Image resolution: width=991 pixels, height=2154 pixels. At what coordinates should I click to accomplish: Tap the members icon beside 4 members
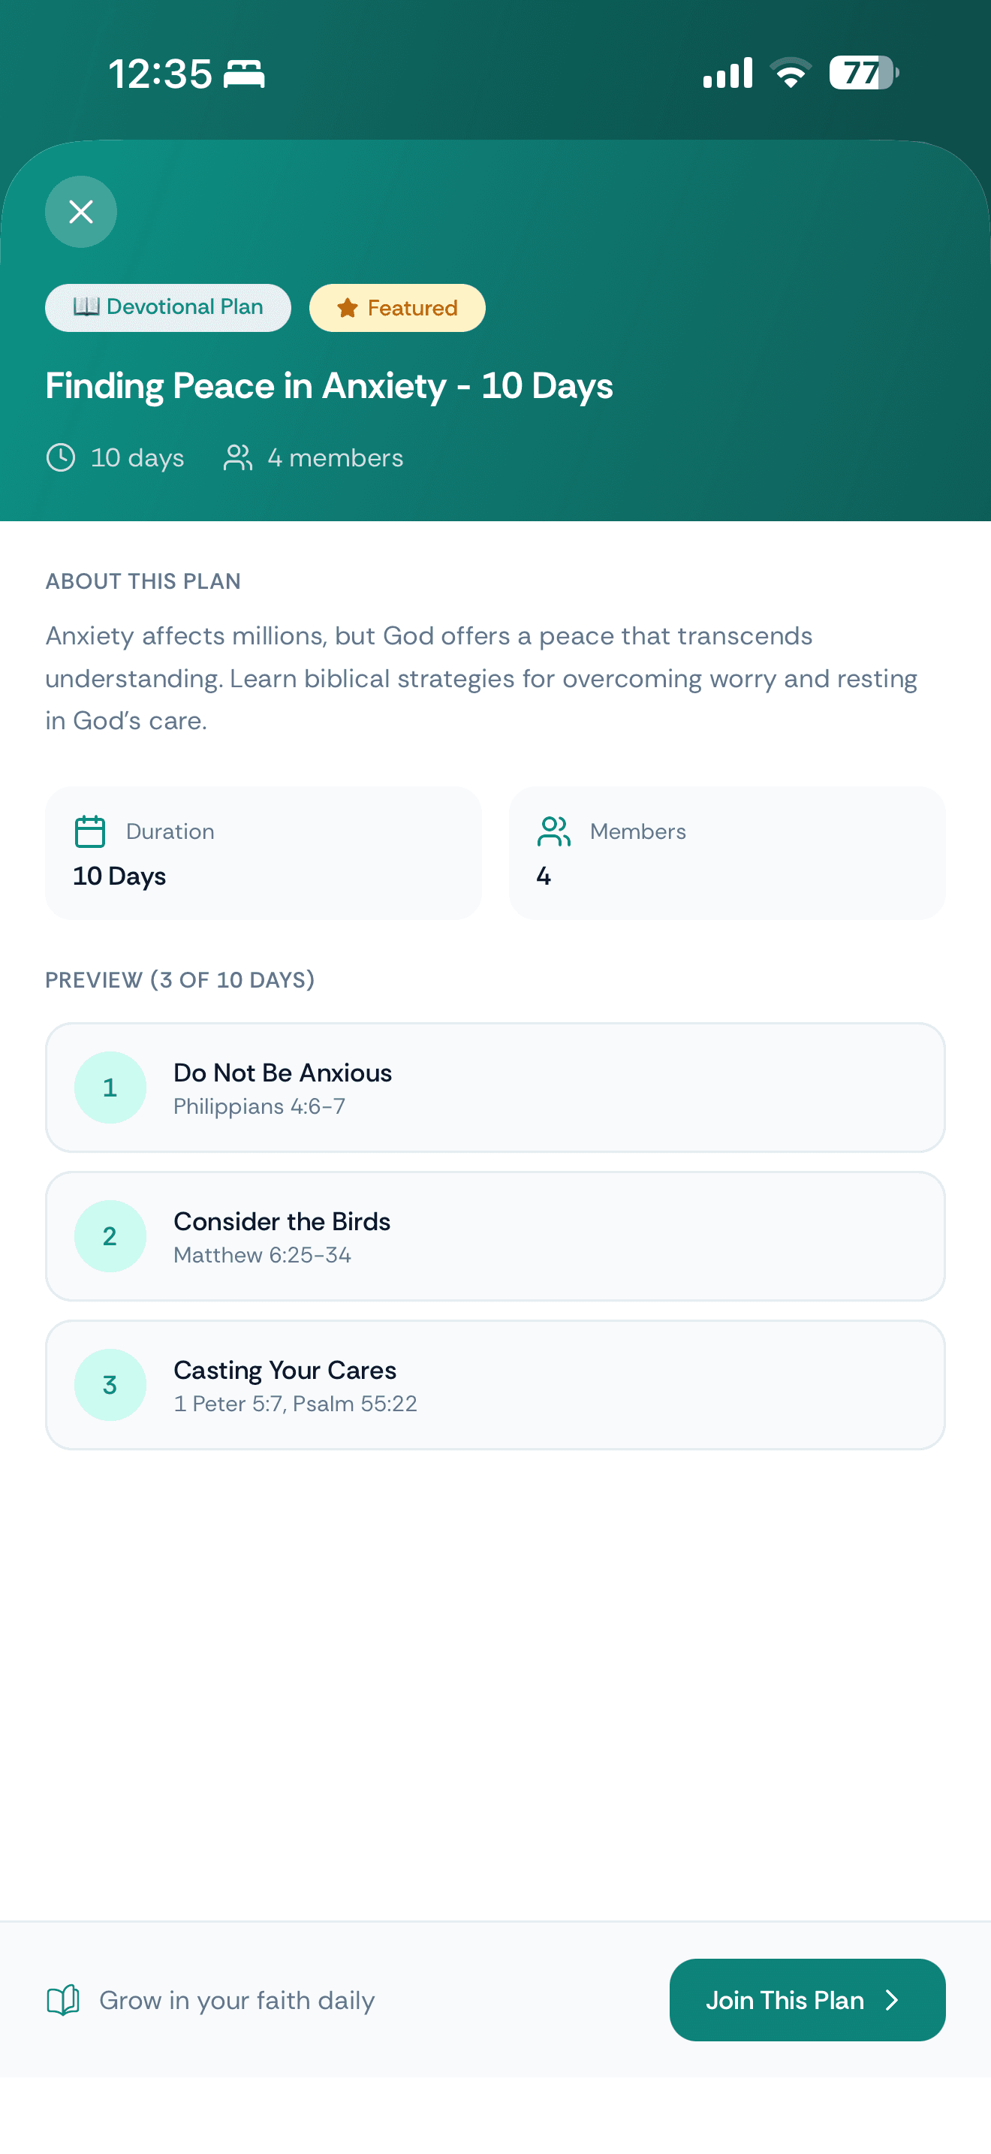point(239,457)
